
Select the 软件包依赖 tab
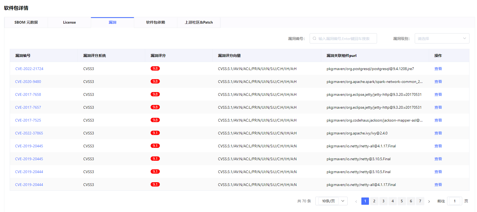tap(155, 22)
